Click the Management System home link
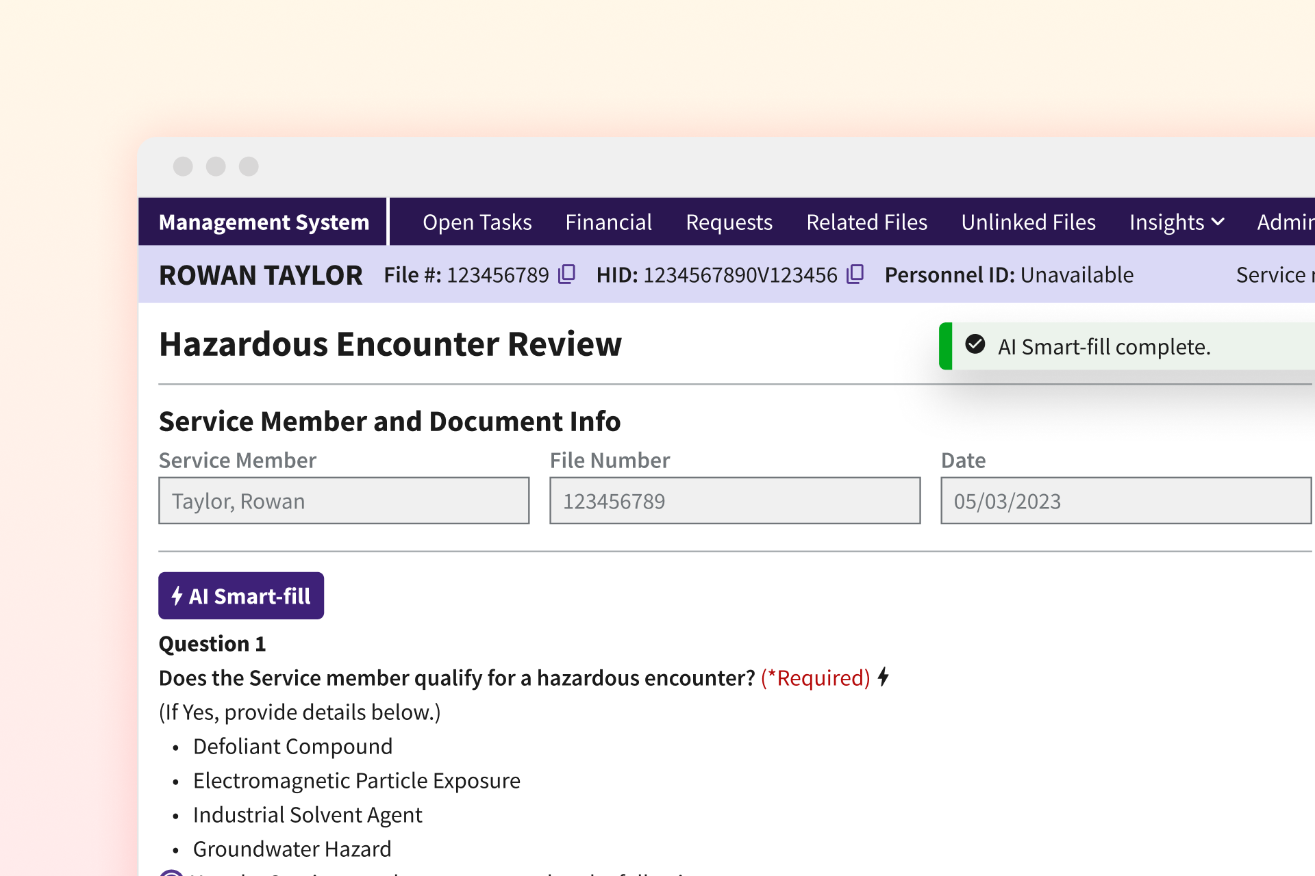The image size is (1315, 876). (x=264, y=222)
